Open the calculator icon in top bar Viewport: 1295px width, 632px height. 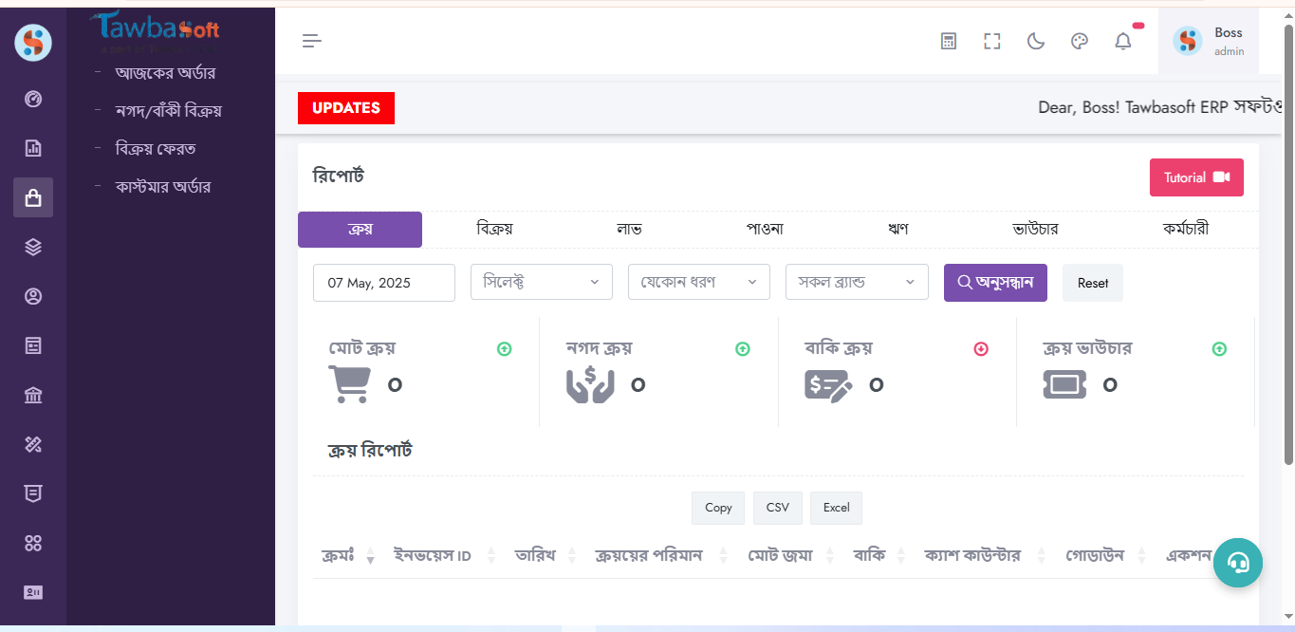[948, 41]
